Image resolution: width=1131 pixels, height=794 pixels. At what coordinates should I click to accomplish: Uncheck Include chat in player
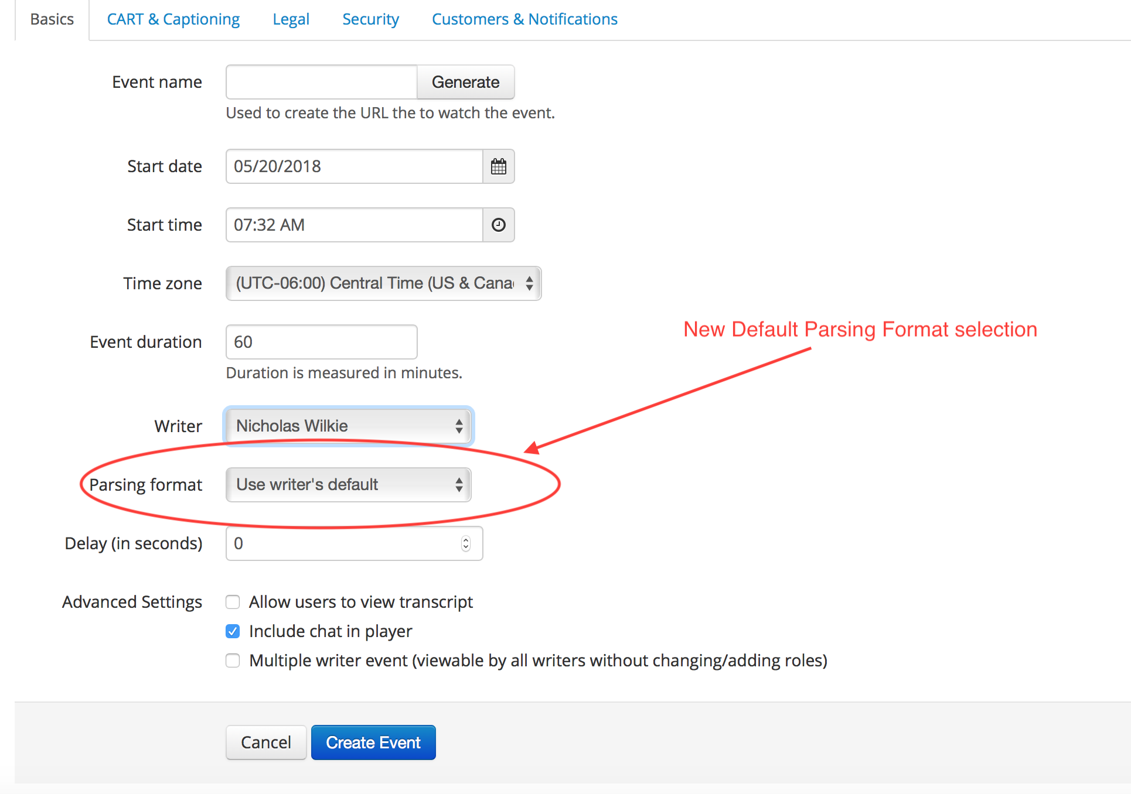[x=233, y=631]
